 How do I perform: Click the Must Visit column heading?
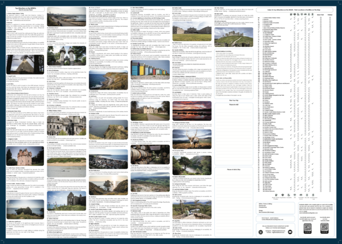(320, 15)
